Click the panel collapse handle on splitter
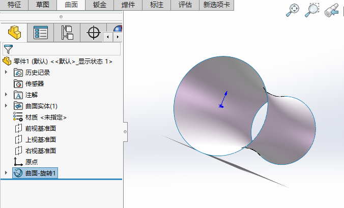Image resolution: width=344 pixels, height=208 pixels. (x=125, y=132)
